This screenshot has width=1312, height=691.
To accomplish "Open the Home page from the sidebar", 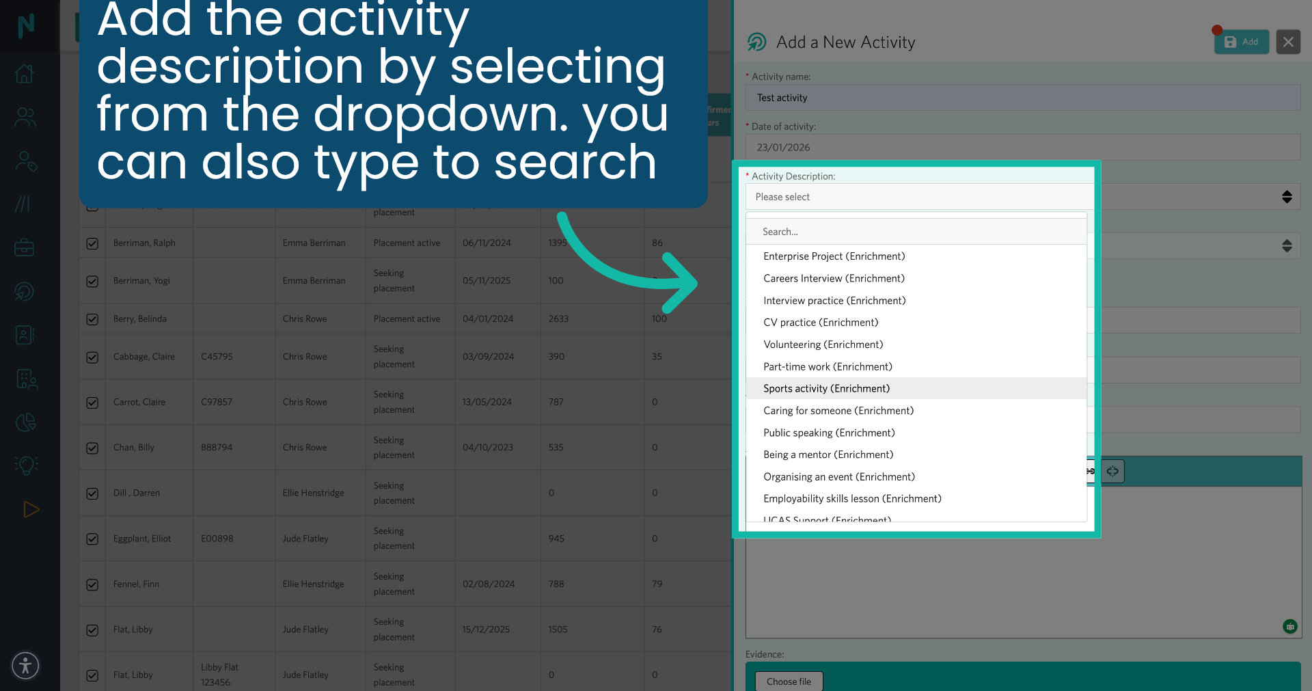I will pyautogui.click(x=25, y=73).
